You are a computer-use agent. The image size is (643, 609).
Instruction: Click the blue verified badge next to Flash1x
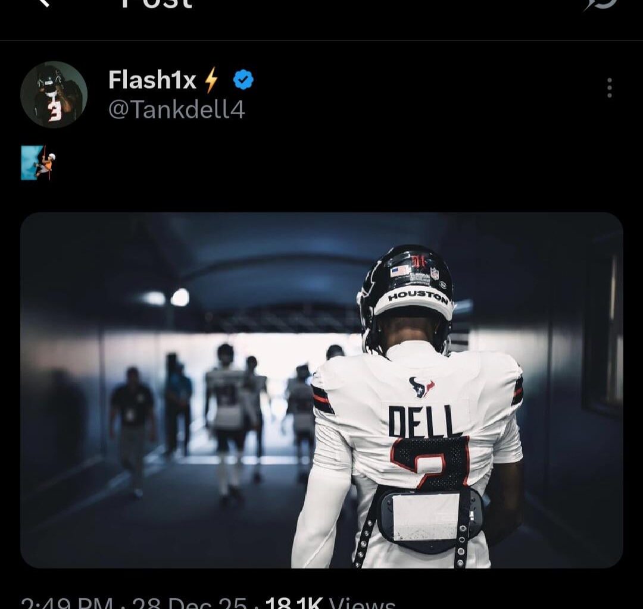pyautogui.click(x=242, y=78)
